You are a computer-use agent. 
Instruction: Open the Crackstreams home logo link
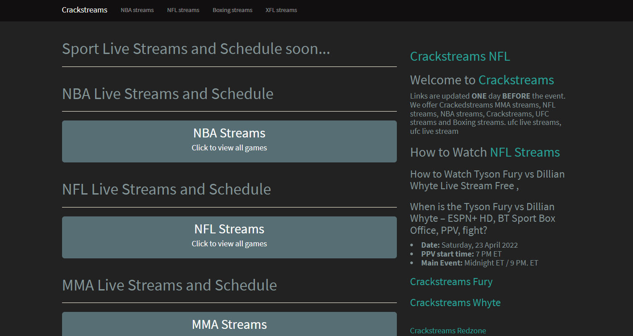84,10
